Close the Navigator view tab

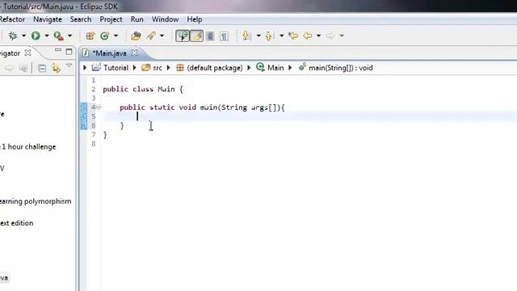(28, 53)
